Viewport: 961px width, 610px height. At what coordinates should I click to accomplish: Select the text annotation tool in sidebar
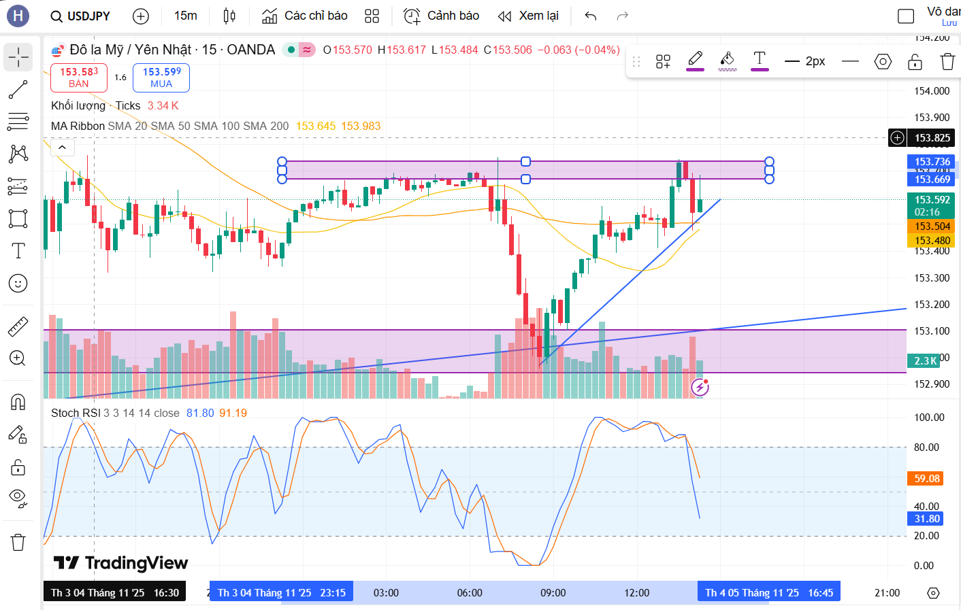coord(18,251)
